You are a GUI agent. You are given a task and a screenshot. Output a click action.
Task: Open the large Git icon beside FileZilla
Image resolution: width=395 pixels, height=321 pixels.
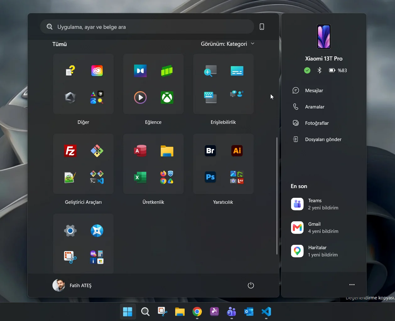coord(97,151)
